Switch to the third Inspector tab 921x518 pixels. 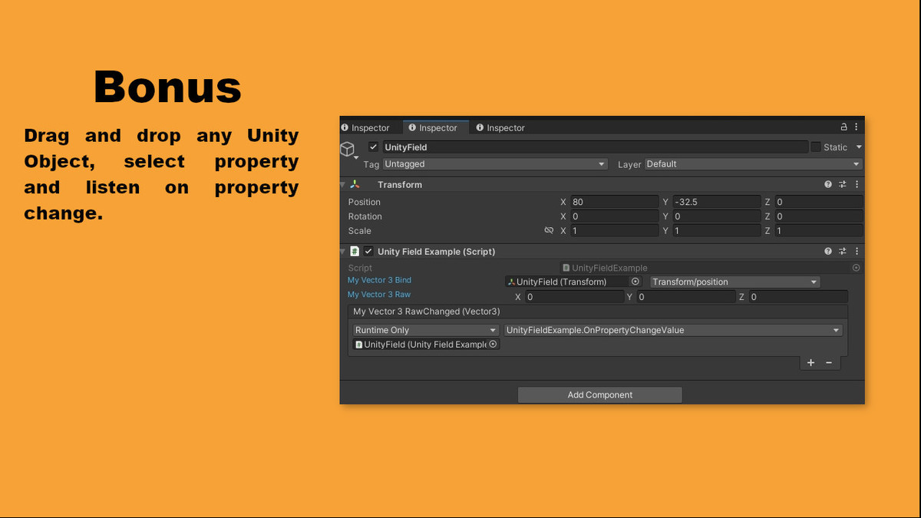(x=500, y=127)
